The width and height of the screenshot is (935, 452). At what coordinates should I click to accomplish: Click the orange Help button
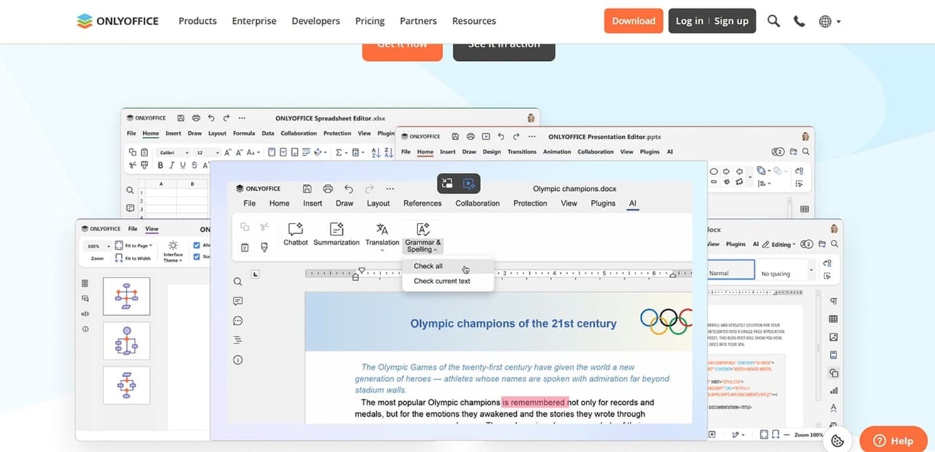pyautogui.click(x=894, y=440)
